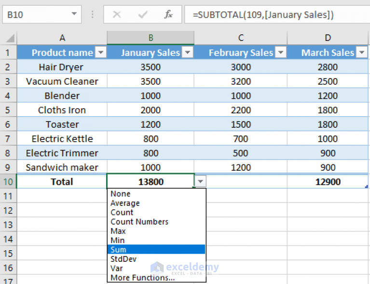Select column B header
Image resolution: width=370 pixels, height=284 pixels.
pyautogui.click(x=151, y=38)
